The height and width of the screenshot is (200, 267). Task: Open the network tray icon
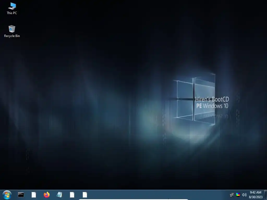coord(232,195)
